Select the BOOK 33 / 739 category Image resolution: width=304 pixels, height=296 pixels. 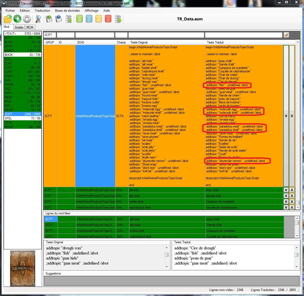pos(23,55)
